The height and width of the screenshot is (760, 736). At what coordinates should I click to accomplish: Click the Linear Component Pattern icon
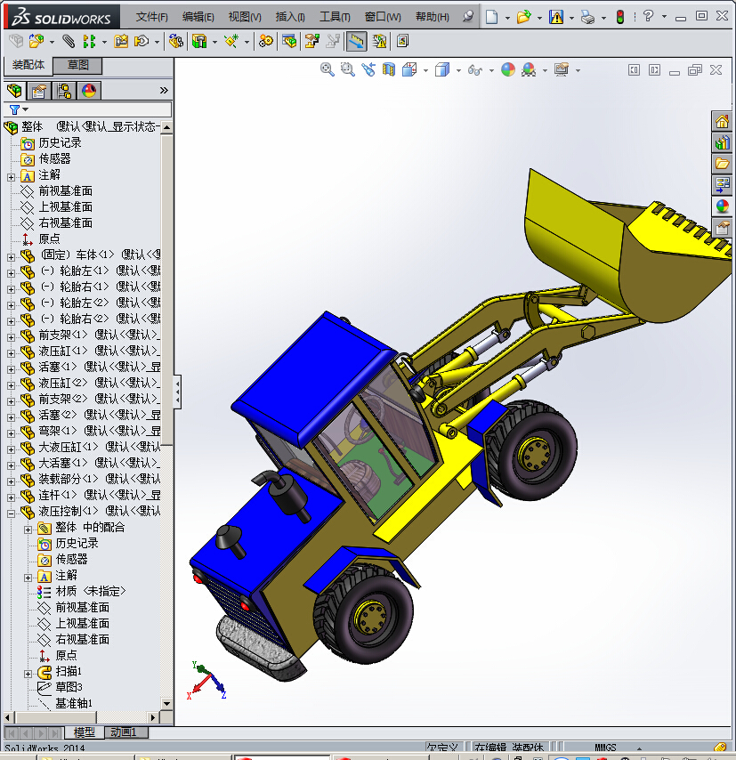(x=89, y=42)
